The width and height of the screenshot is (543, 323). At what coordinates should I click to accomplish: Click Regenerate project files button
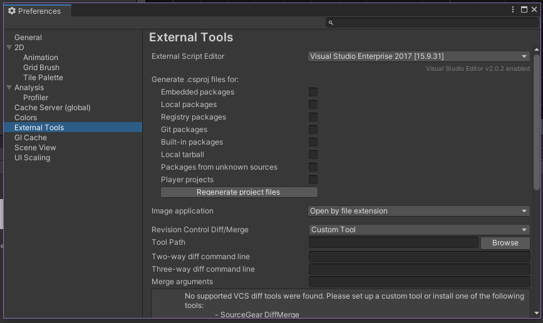coord(239,192)
